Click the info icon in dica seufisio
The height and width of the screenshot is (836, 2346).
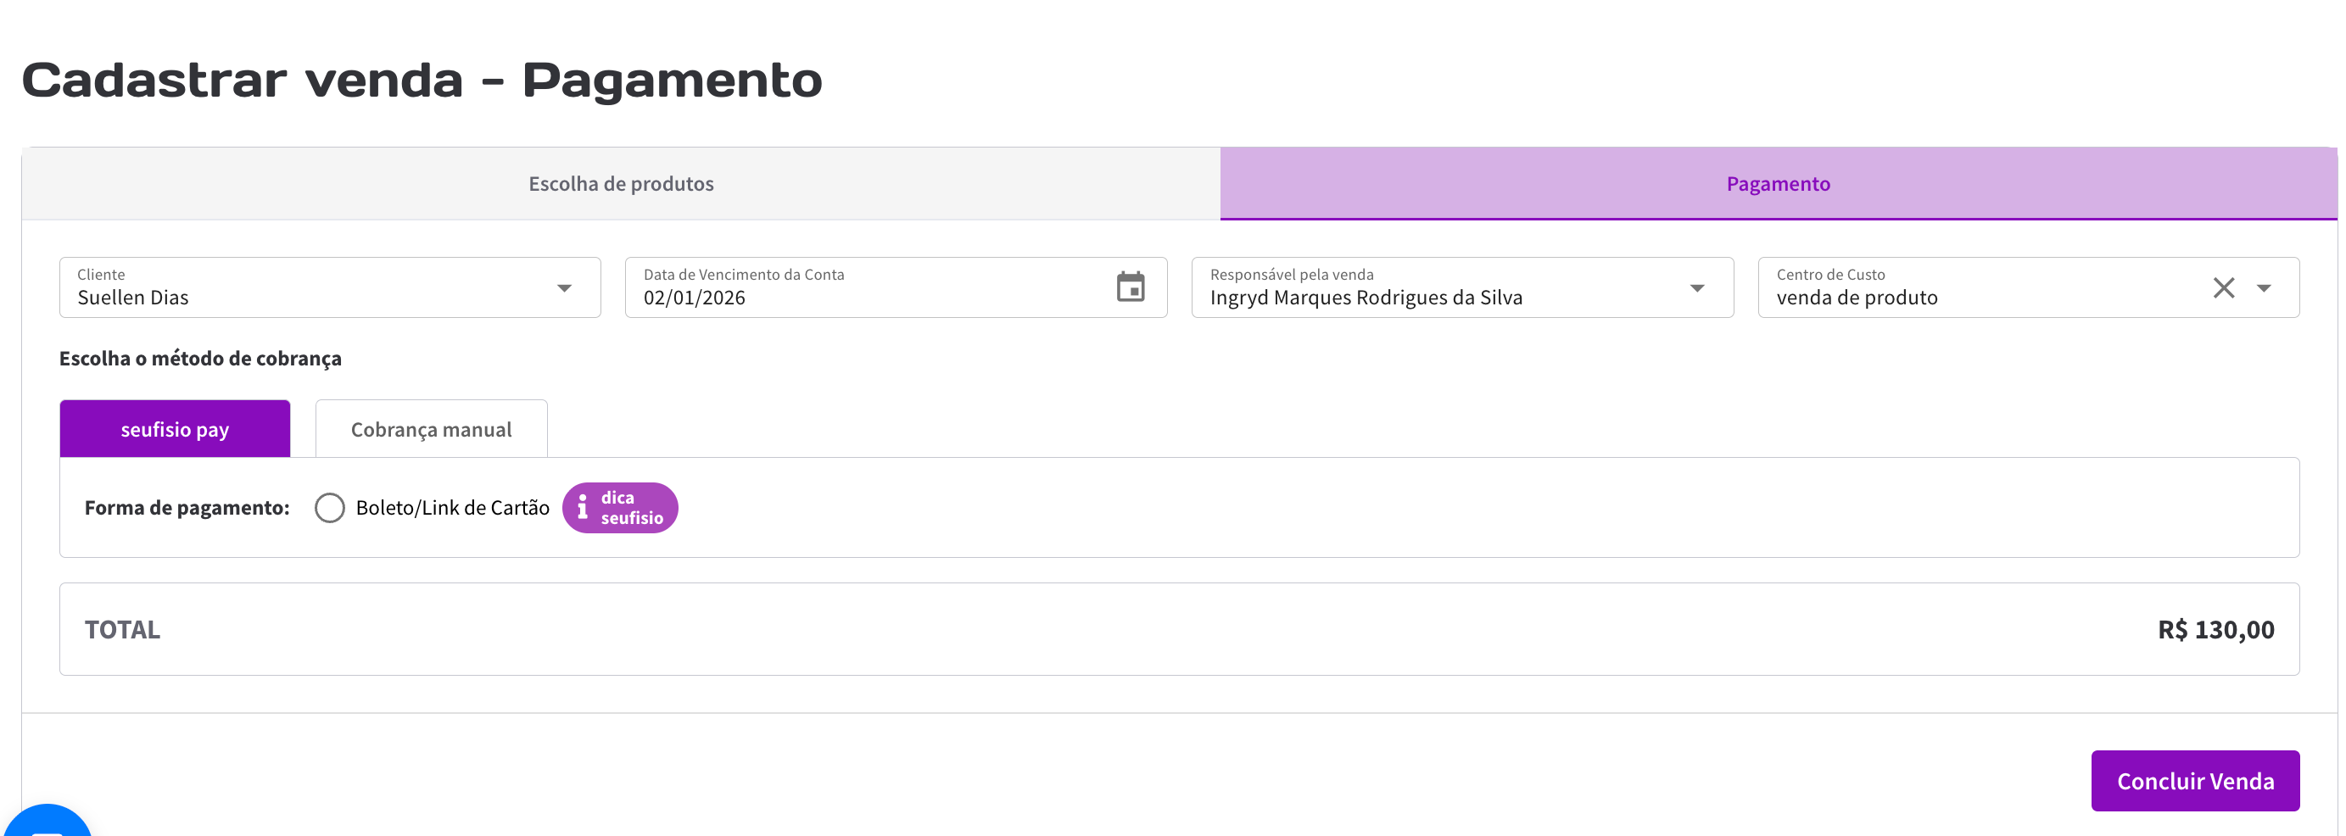pyautogui.click(x=583, y=507)
